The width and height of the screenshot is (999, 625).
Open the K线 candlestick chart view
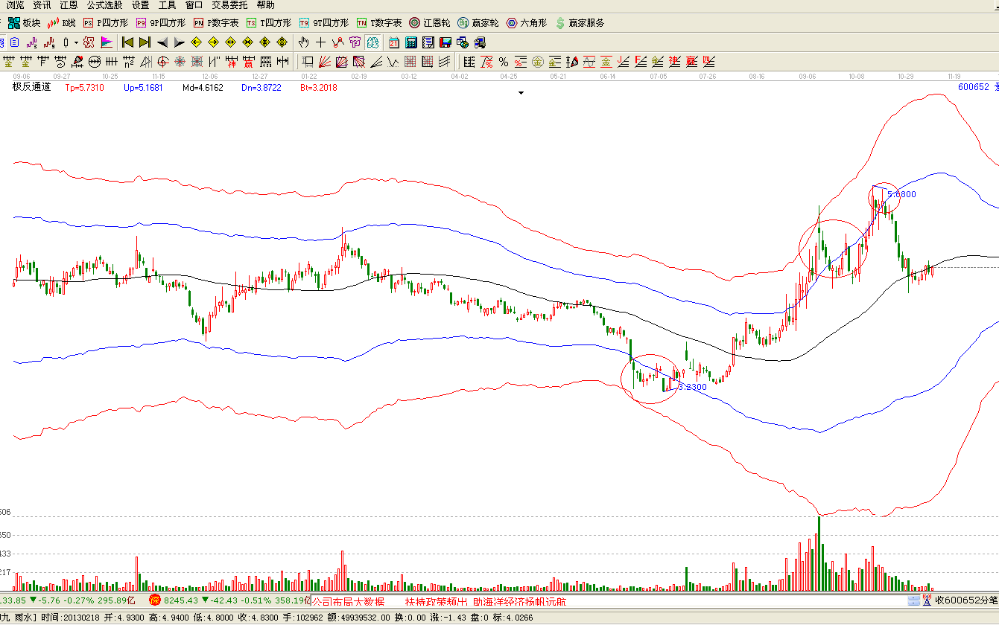click(63, 23)
